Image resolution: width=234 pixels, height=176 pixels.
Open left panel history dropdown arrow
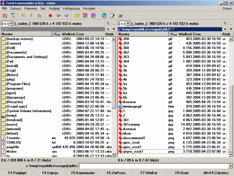114,29
